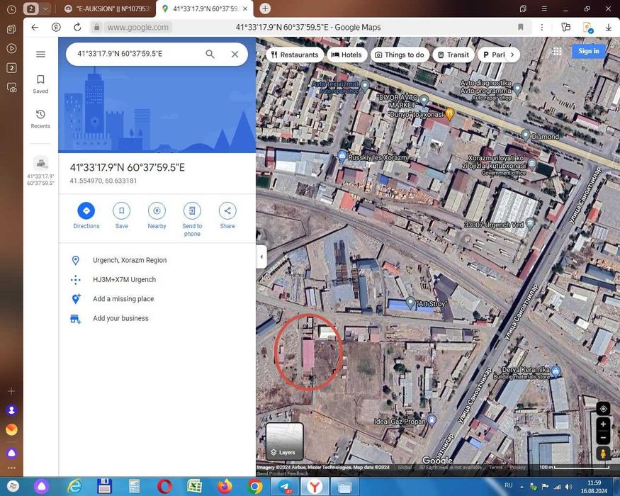Select the Google Maps coordinates tab
This screenshot has width=620, height=496.
click(x=205, y=9)
